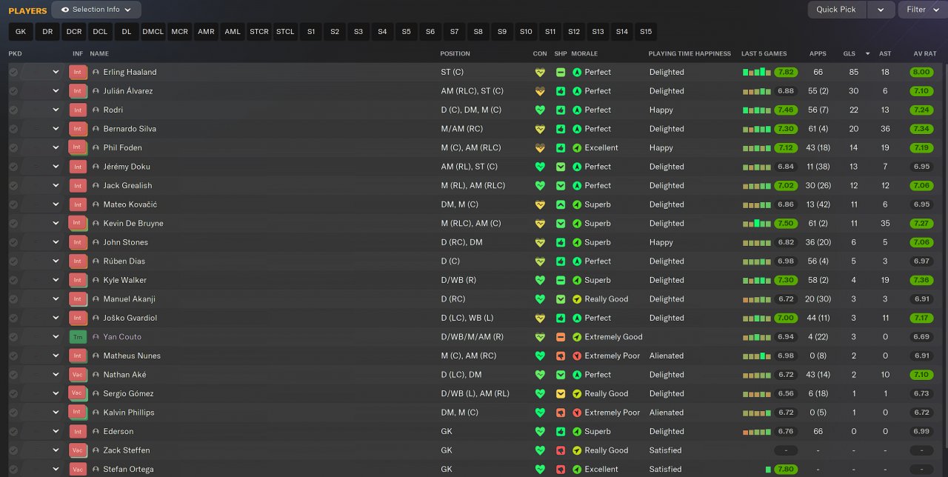The width and height of the screenshot is (948, 477).
Task: Open the Selection Info dropdown
Action: click(x=96, y=10)
